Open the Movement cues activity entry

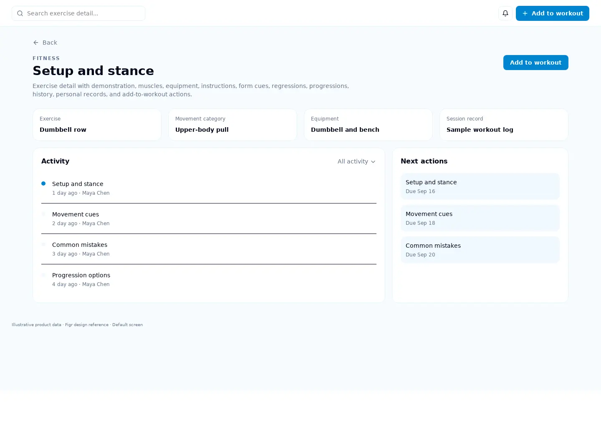pyautogui.click(x=209, y=219)
